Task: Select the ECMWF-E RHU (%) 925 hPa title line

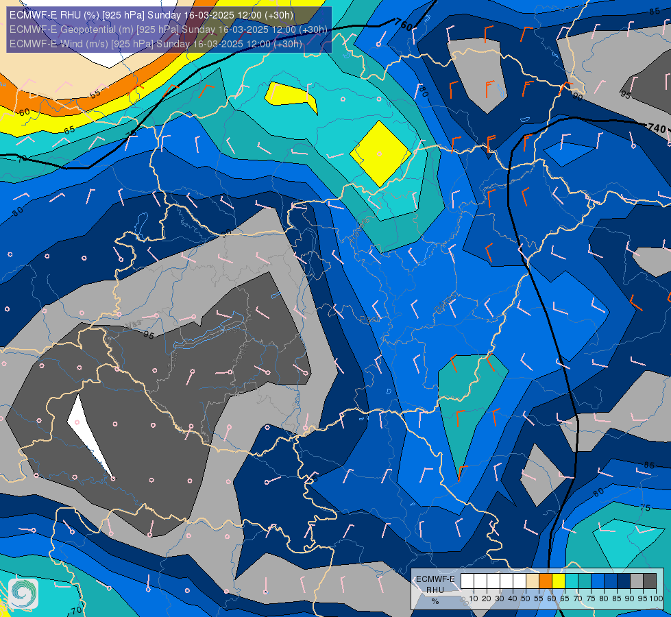Action: 151,15
